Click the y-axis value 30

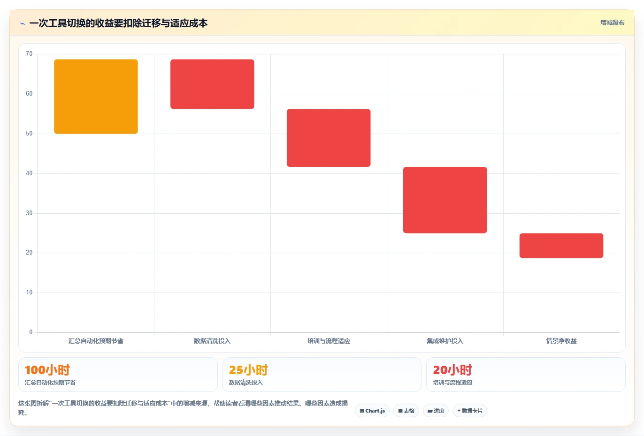(x=29, y=213)
